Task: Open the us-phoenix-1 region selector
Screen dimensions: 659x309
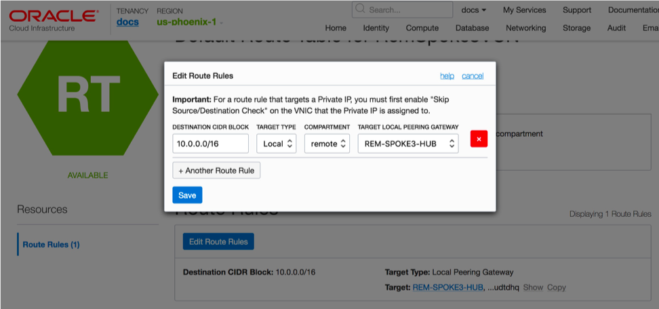Action: (189, 22)
